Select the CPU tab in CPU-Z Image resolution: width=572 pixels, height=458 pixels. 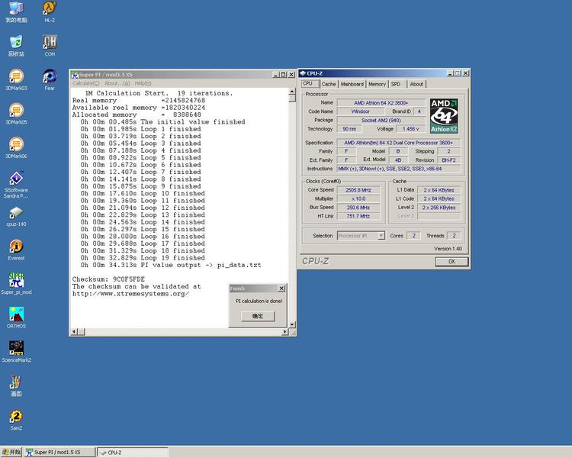point(310,83)
